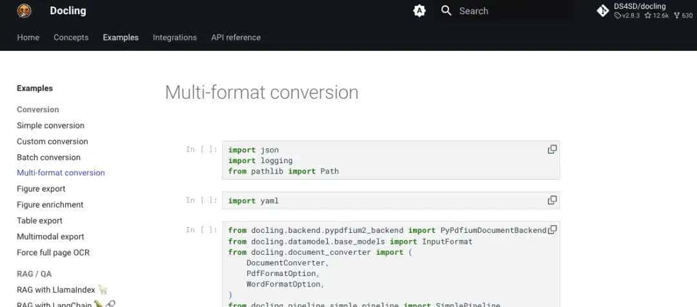Select the Examples tab
697x307 pixels.
point(121,37)
